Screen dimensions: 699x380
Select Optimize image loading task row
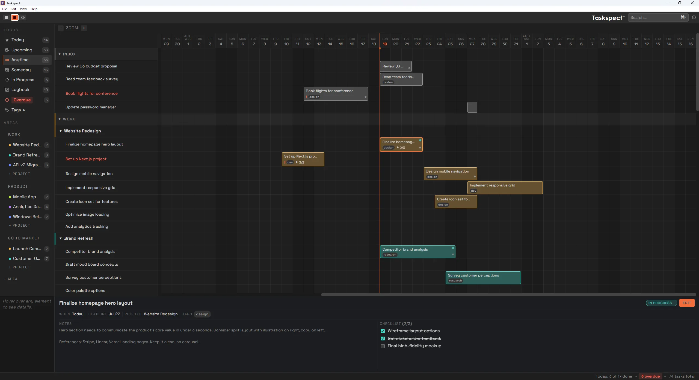(x=106, y=214)
